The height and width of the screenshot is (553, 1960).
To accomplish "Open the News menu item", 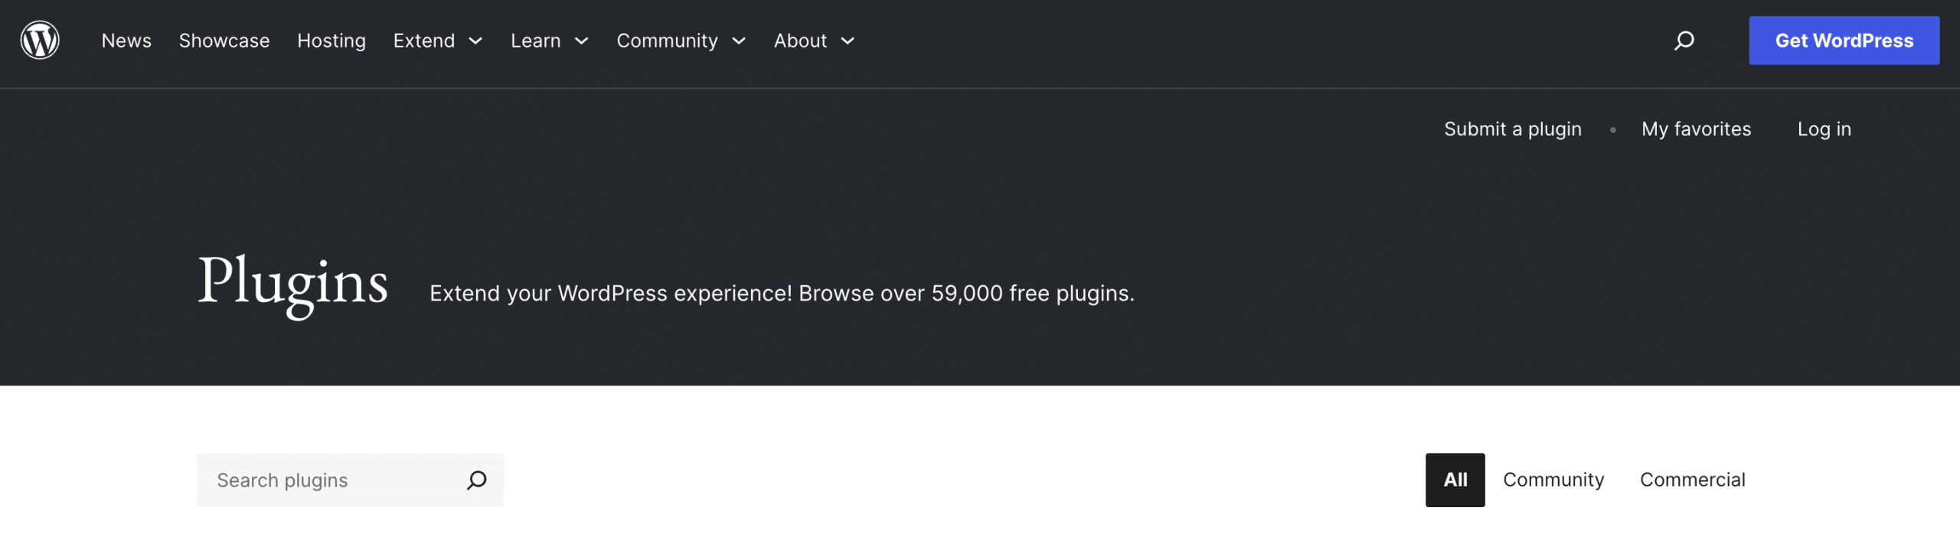I will coord(126,41).
